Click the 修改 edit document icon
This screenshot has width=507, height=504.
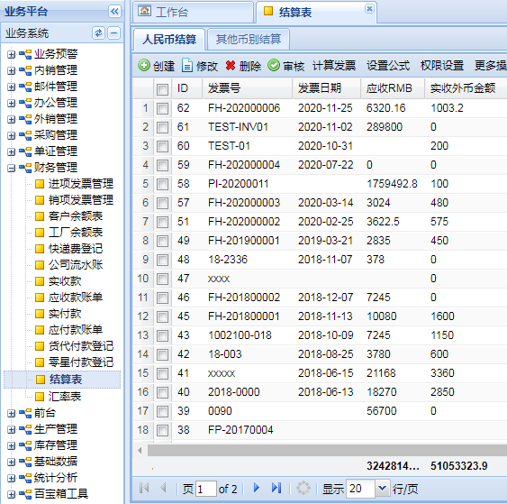point(187,66)
